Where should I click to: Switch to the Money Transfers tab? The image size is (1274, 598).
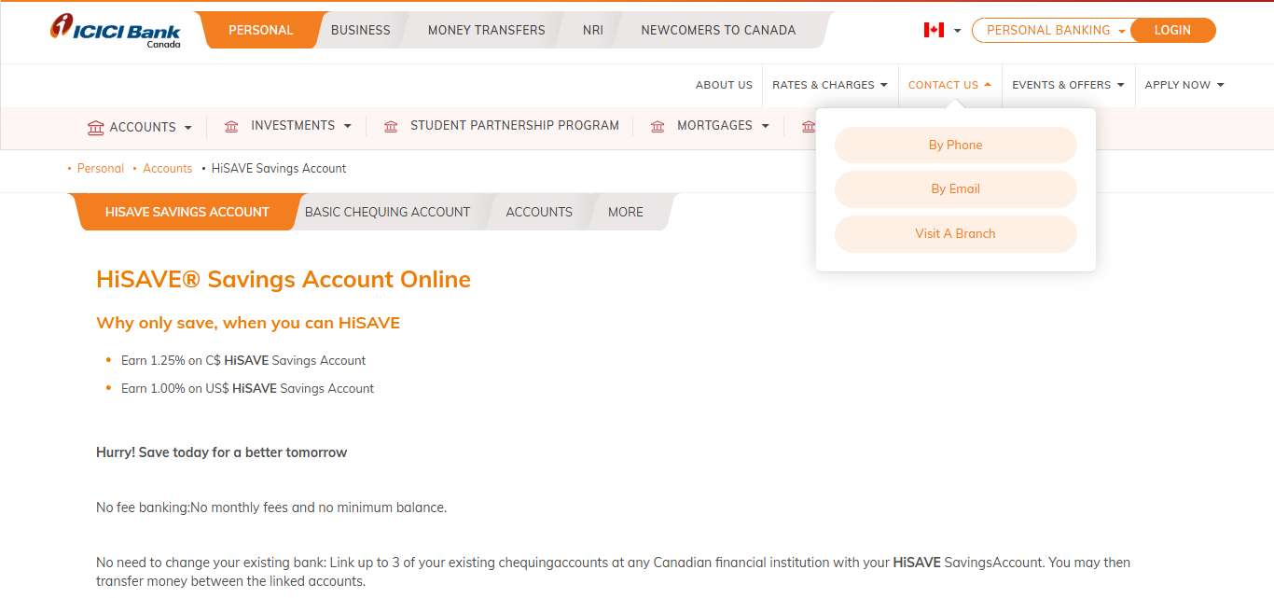(486, 30)
